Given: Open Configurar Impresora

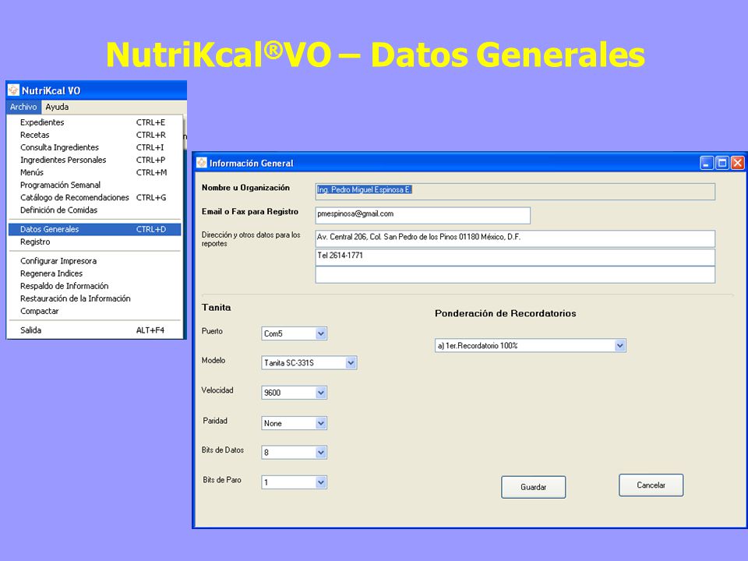Looking at the screenshot, I should pos(94,261).
